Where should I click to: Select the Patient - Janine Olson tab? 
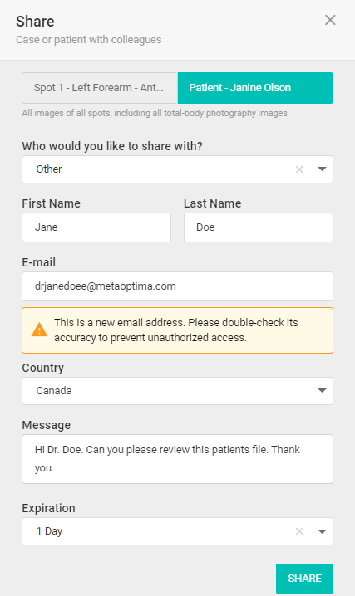[x=255, y=88]
